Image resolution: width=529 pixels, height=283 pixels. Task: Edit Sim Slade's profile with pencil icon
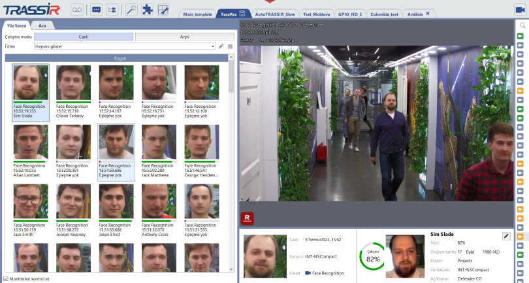(x=506, y=237)
